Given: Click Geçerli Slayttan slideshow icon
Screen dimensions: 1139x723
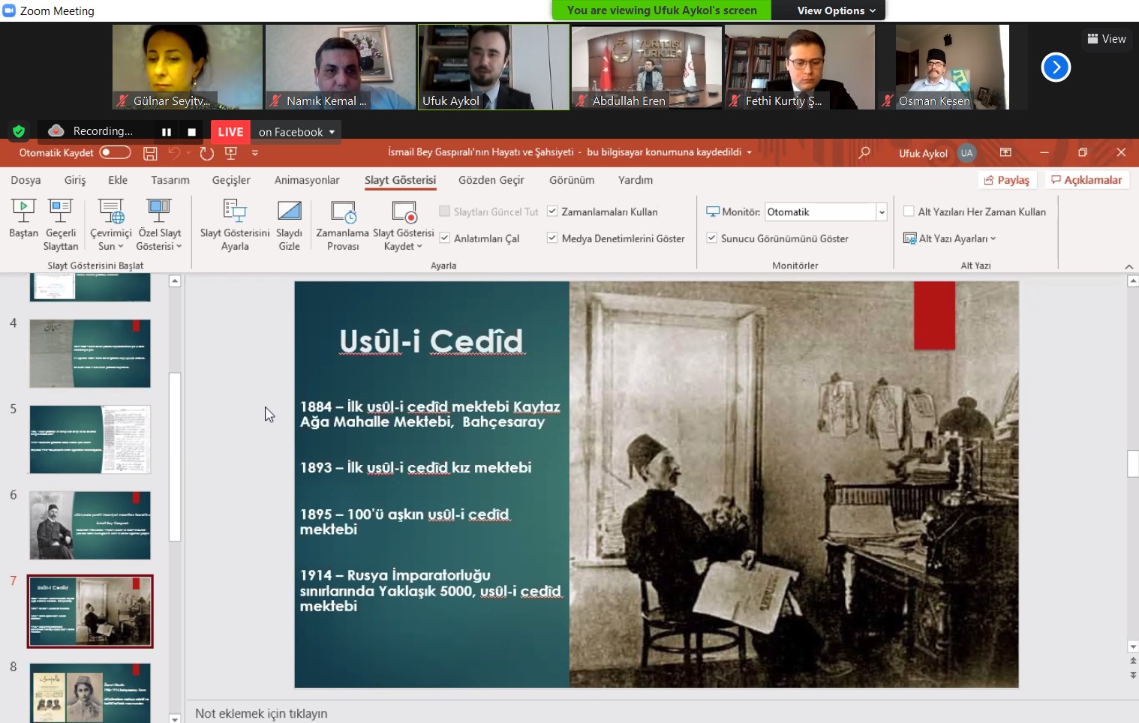Looking at the screenshot, I should tap(60, 211).
